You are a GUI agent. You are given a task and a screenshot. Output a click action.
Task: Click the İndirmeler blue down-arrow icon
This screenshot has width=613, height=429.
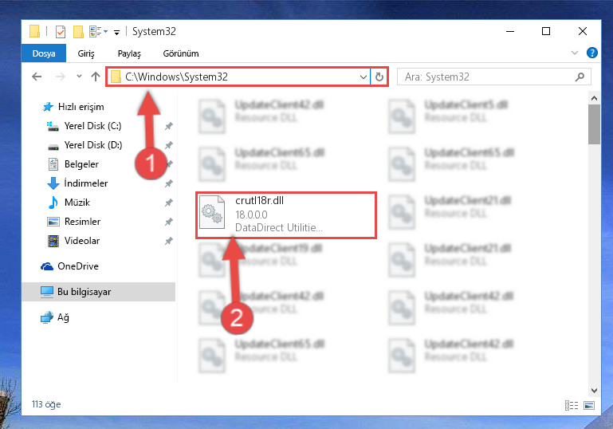tap(53, 183)
